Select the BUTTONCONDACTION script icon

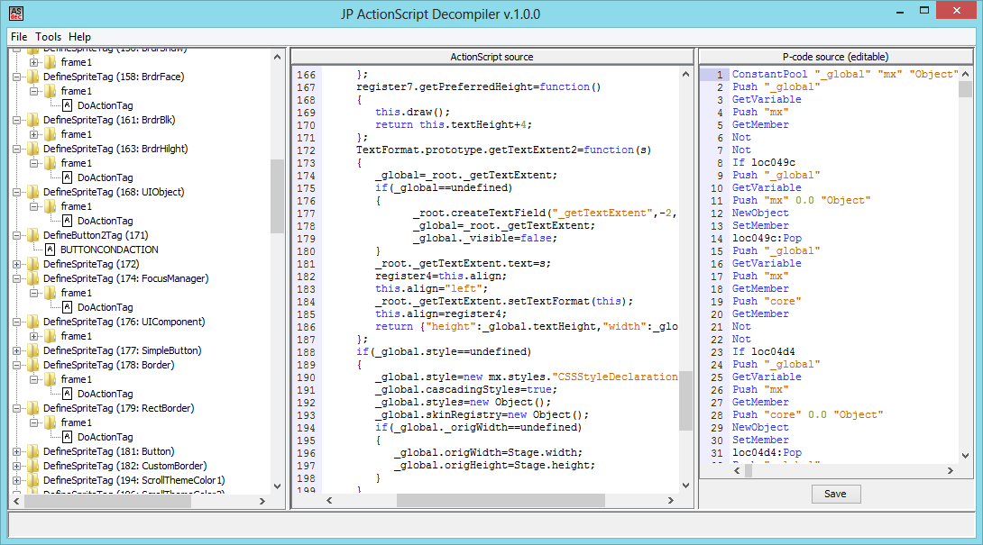pos(51,250)
